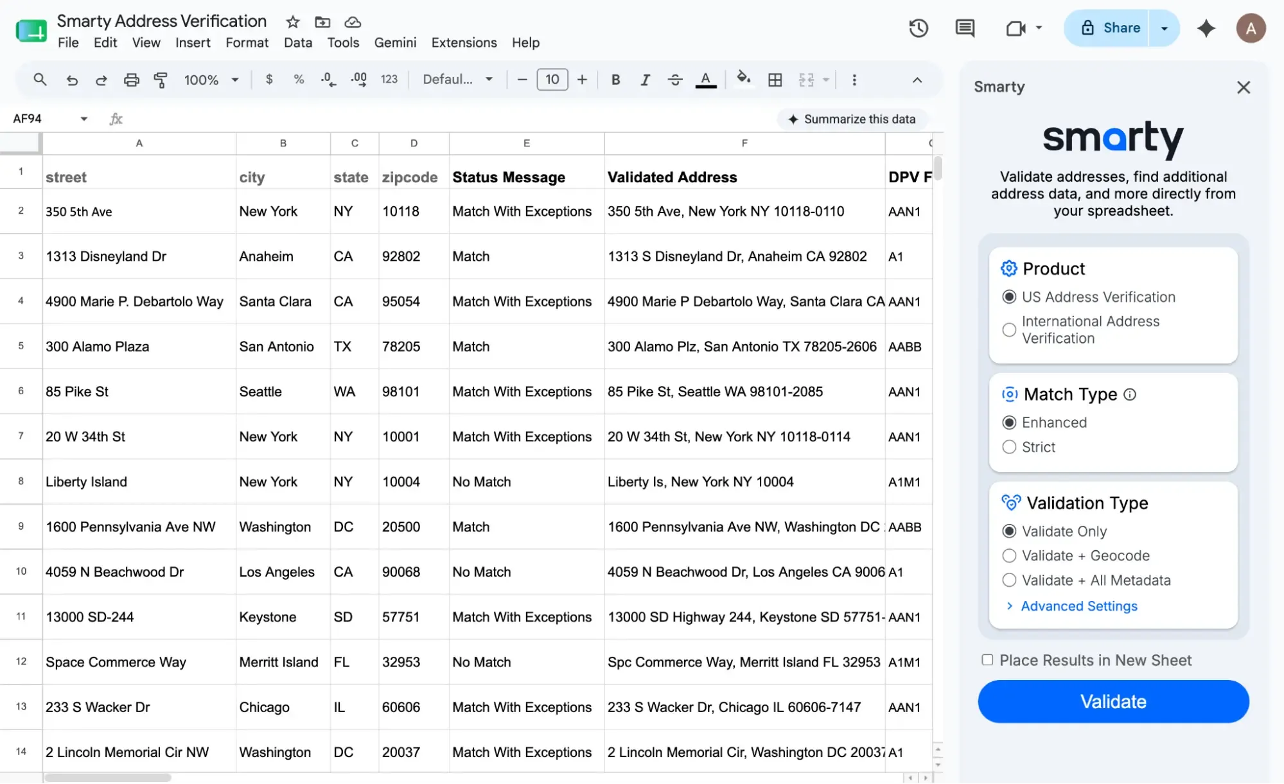The image size is (1284, 784).
Task: Open the name box dropdown arrow
Action: point(84,119)
